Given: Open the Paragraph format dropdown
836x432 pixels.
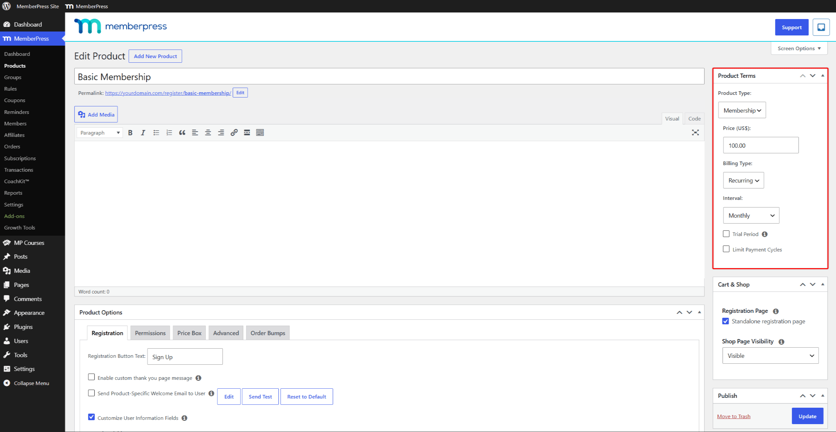Looking at the screenshot, I should 100,133.
